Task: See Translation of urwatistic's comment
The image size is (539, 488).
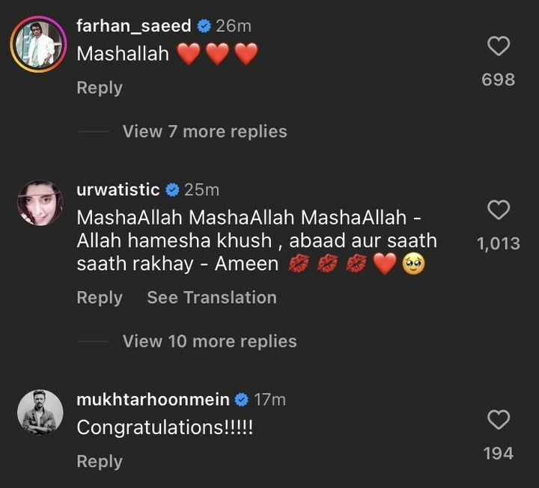Action: point(212,297)
